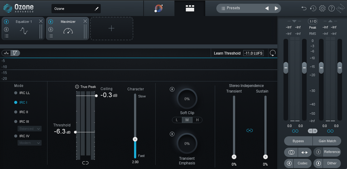Click the Threshold slider handle
This screenshot has height=169, width=347.
[x=75, y=132]
